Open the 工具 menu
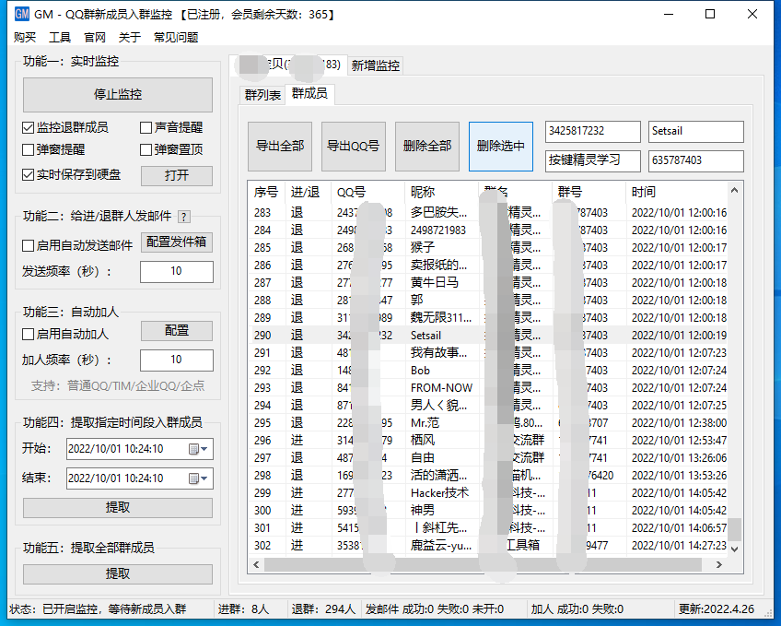 tap(60, 38)
